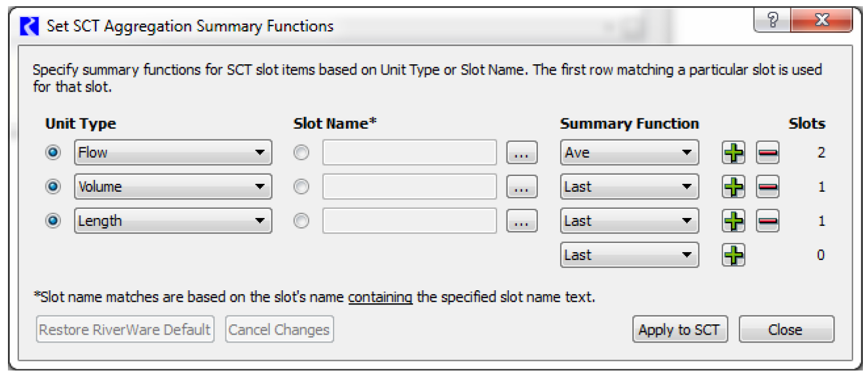
Task: Click Restore RiverWare Default button
Action: coord(125,330)
